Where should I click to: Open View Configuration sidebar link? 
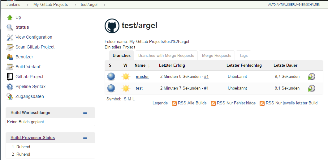(x=34, y=37)
